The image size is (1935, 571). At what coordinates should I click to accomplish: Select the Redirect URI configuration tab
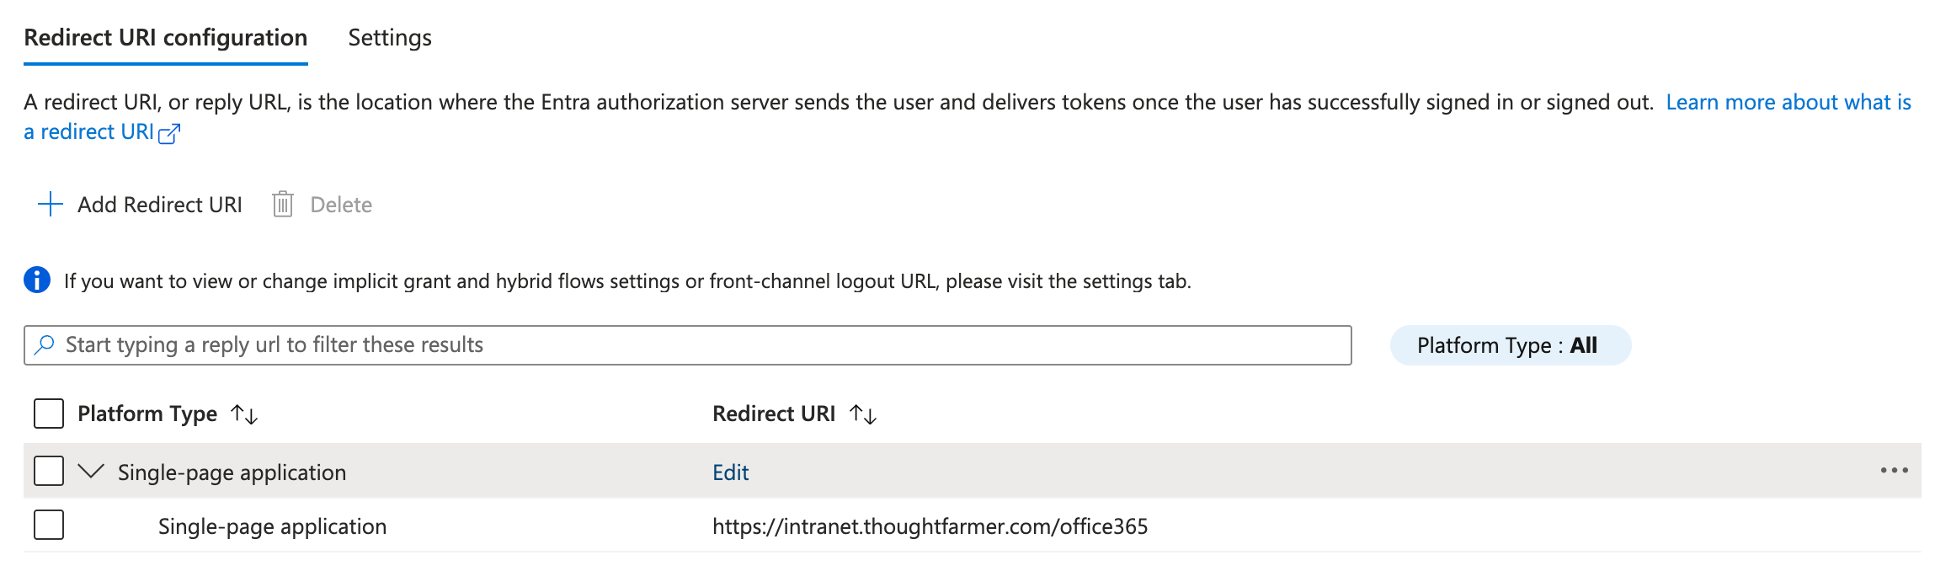coord(165,37)
